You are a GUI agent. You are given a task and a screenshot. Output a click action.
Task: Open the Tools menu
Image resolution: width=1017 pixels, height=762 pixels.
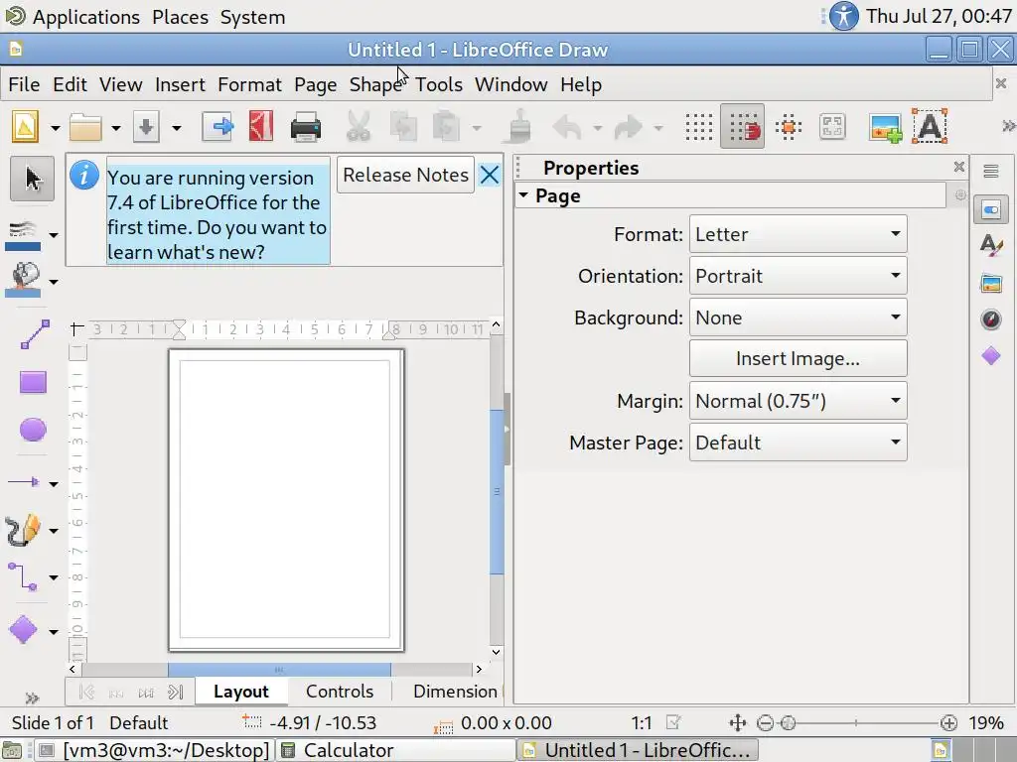(439, 84)
